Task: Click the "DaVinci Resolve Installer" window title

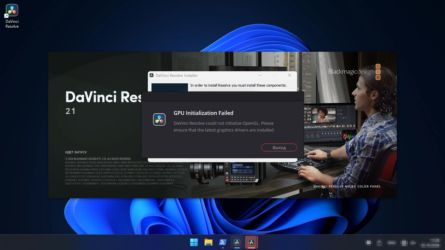Action: point(177,76)
